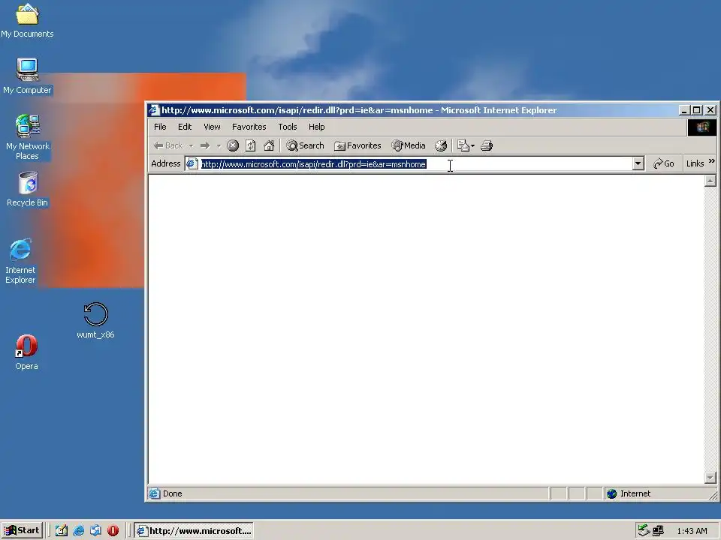The width and height of the screenshot is (721, 540).
Task: Open the Tools menu
Action: click(x=288, y=127)
